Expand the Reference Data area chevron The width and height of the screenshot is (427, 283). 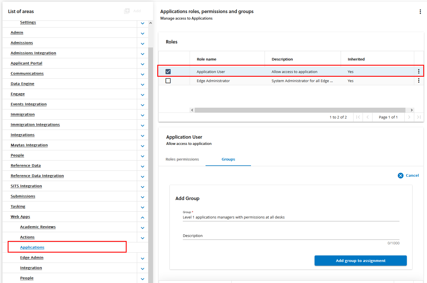pyautogui.click(x=143, y=167)
